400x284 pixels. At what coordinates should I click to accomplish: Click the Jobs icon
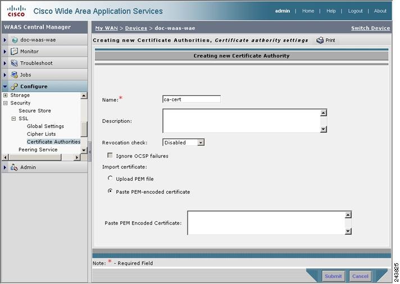(14, 75)
